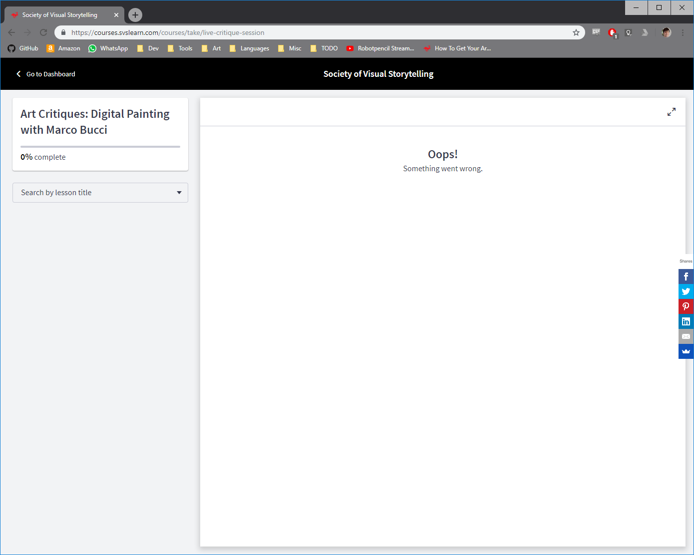Share page on Pinterest
This screenshot has width=694, height=555.
[686, 306]
